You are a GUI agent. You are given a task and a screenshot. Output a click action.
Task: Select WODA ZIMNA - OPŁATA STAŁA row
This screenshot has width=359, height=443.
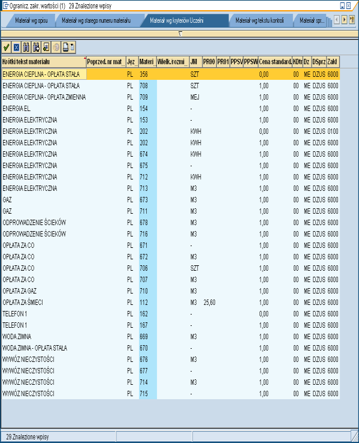(171, 348)
